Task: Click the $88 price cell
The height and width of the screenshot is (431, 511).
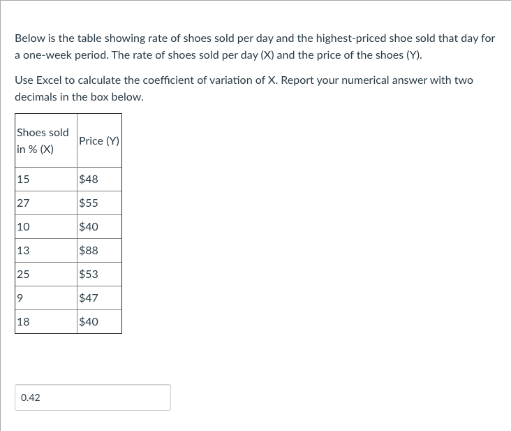Action: (x=99, y=250)
